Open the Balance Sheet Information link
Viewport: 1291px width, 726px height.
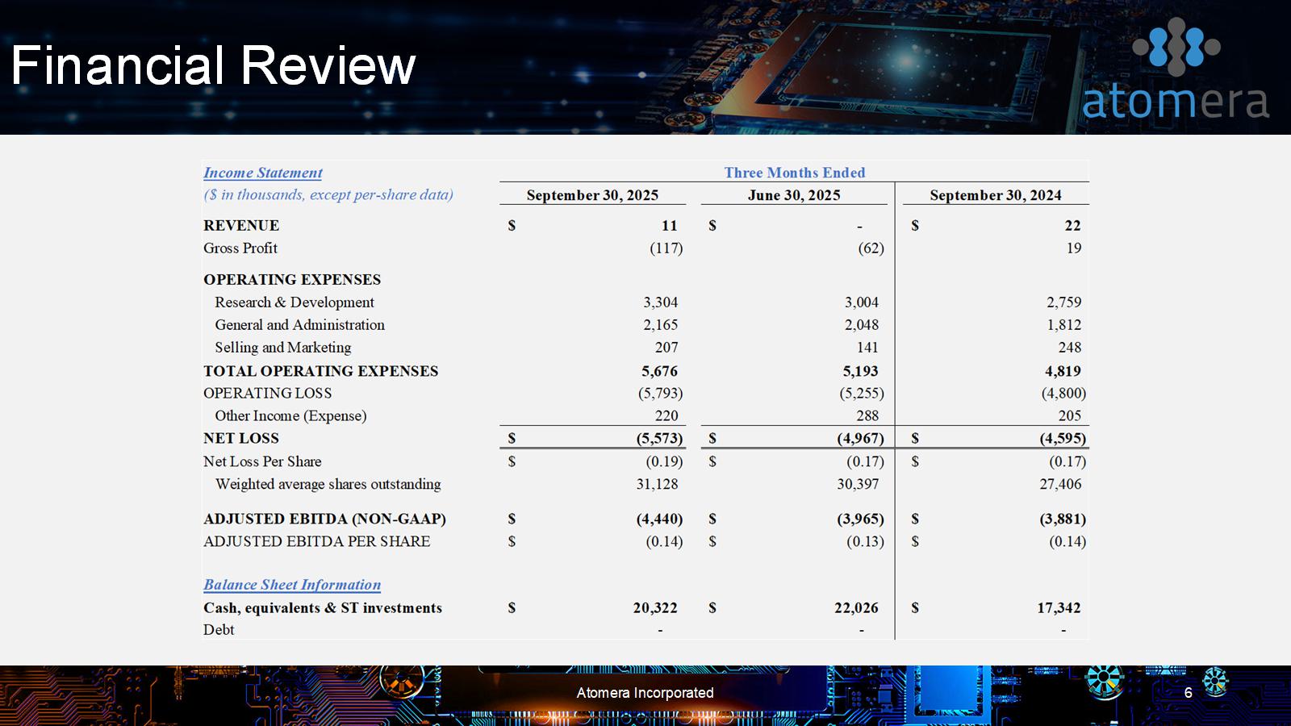click(x=291, y=585)
